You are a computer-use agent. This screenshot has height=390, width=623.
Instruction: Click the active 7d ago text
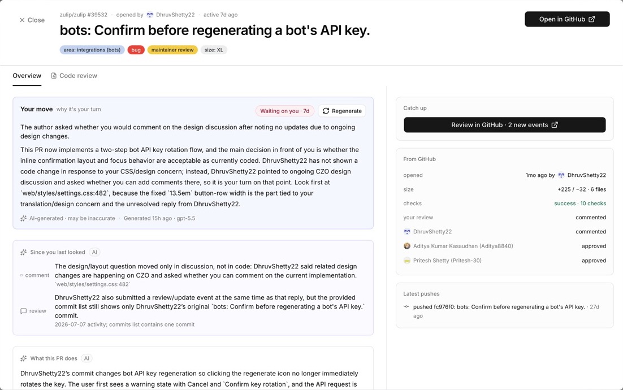click(x=220, y=15)
